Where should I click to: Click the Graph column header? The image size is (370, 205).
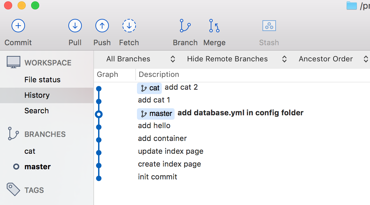[107, 74]
